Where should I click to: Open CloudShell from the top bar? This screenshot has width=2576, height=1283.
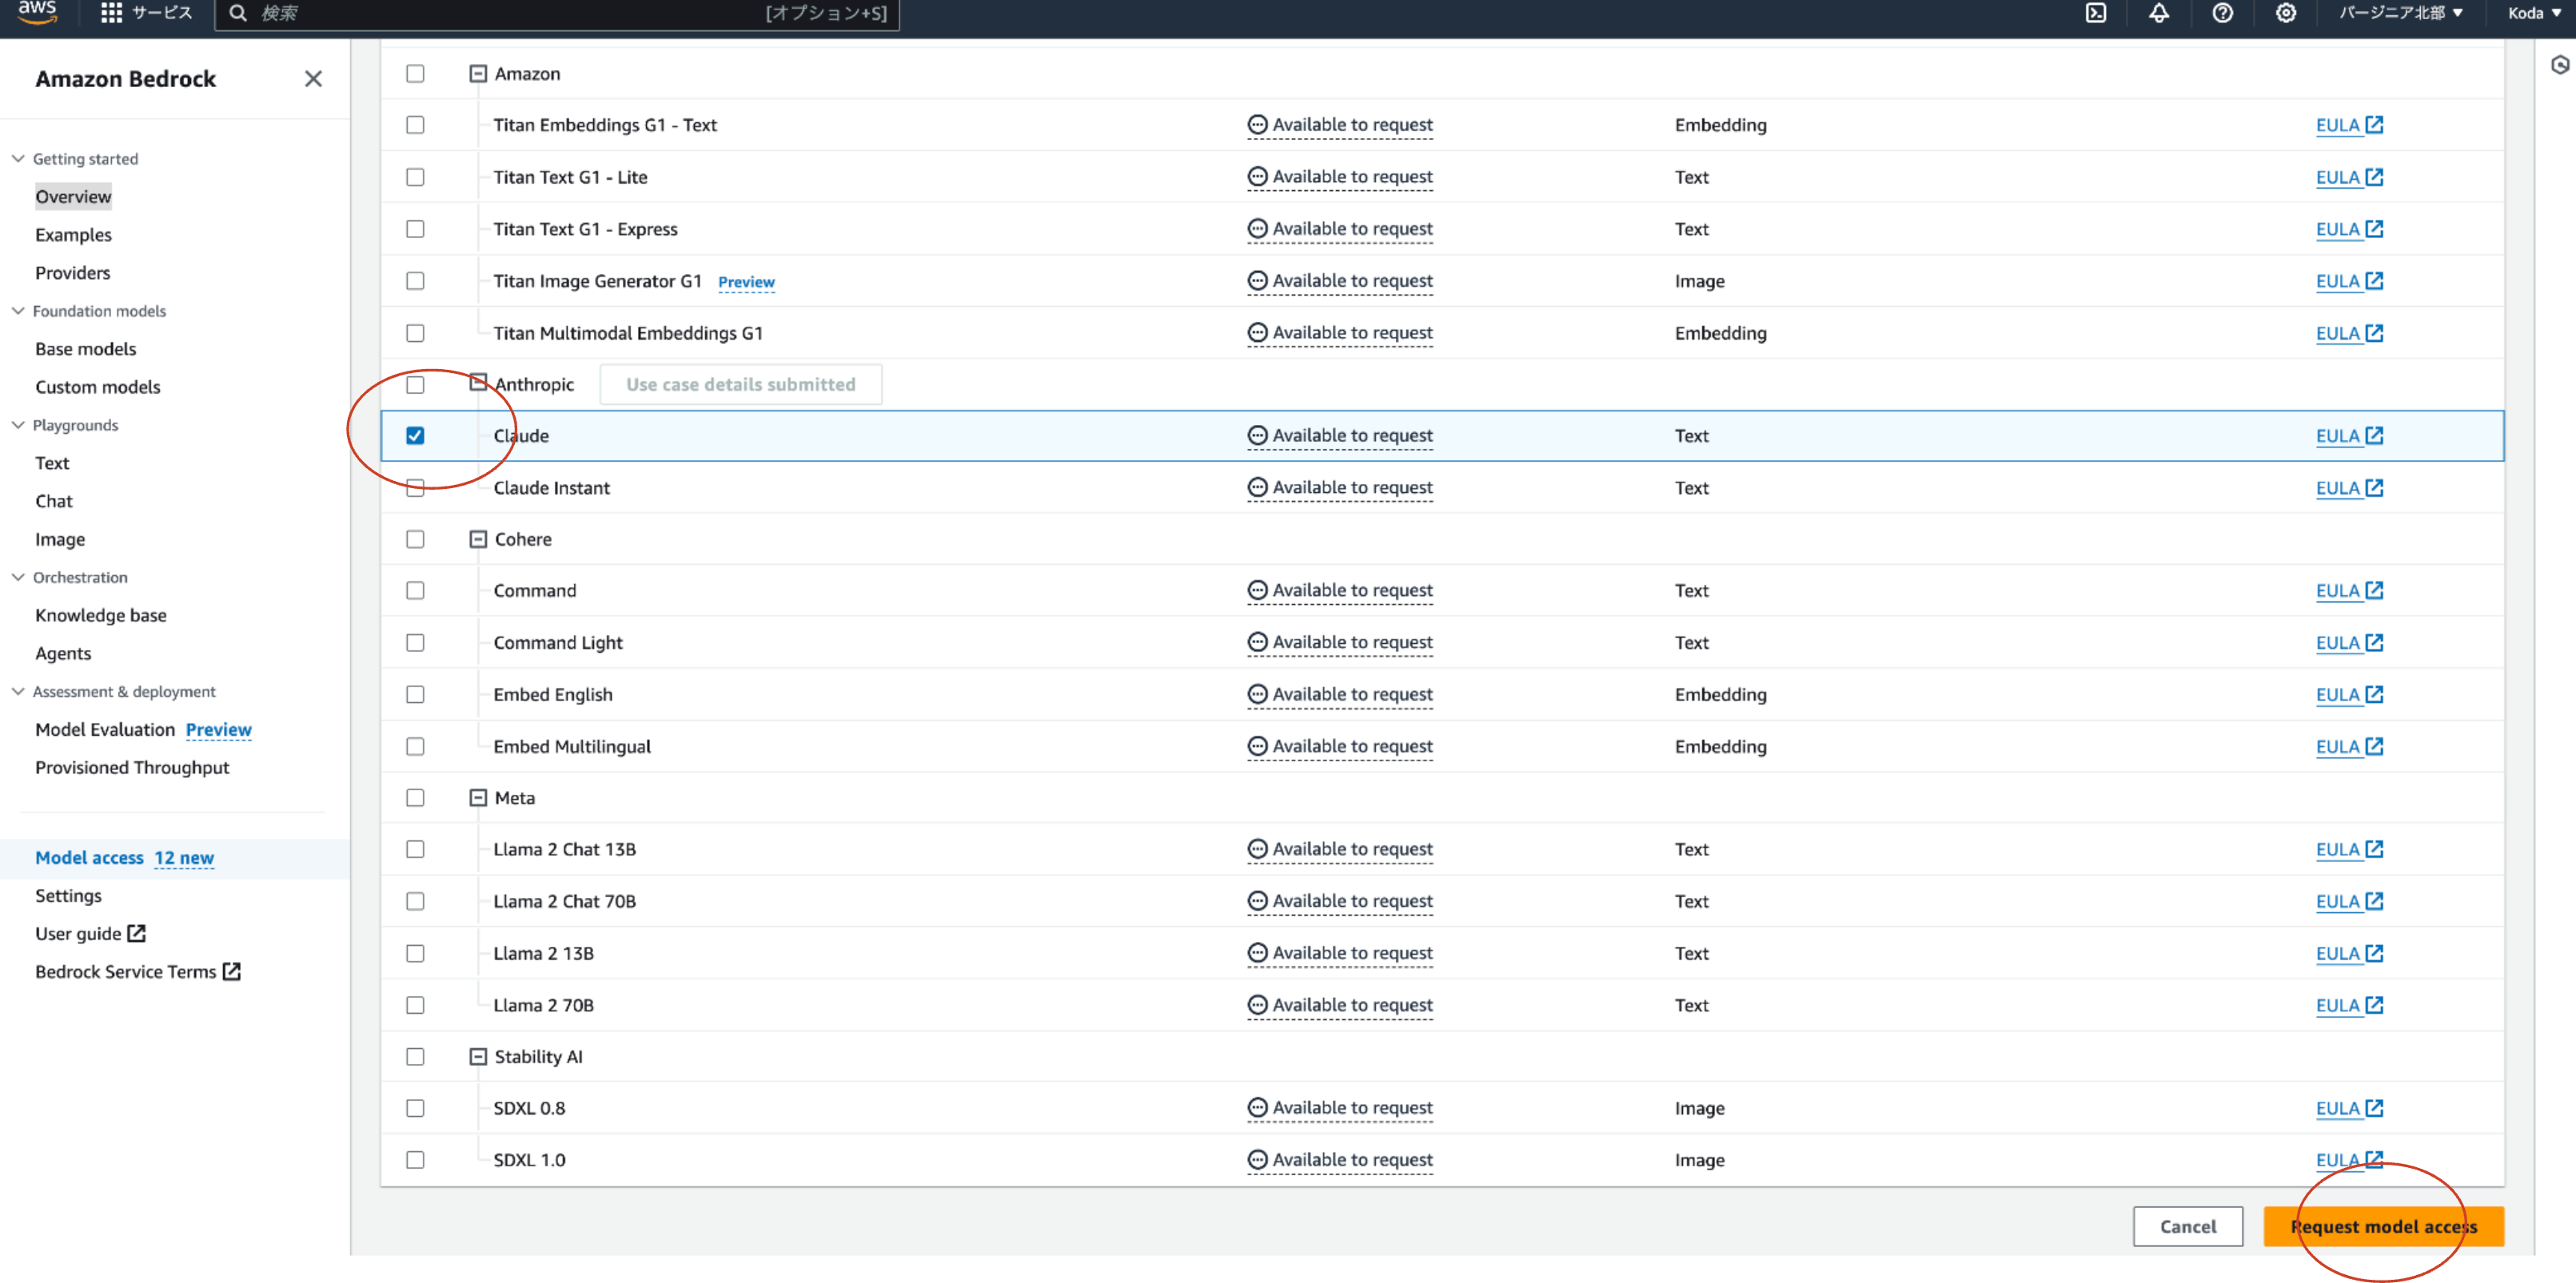point(2096,13)
